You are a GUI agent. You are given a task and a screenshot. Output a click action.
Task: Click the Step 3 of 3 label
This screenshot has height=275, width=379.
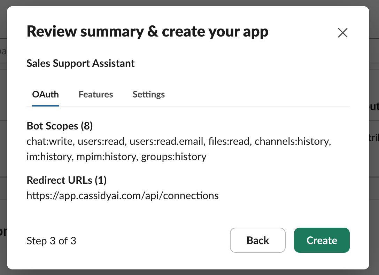(51, 241)
